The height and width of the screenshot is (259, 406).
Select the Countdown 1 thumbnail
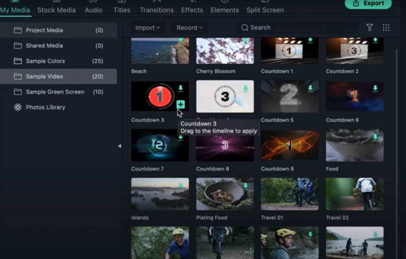click(x=290, y=51)
